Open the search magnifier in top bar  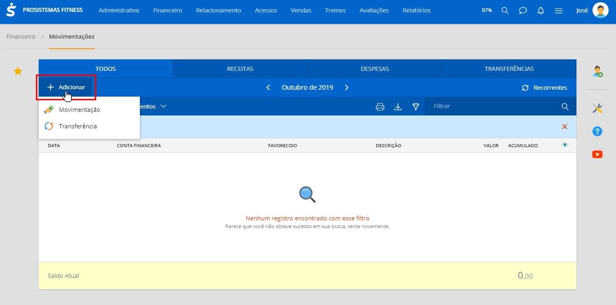[505, 10]
